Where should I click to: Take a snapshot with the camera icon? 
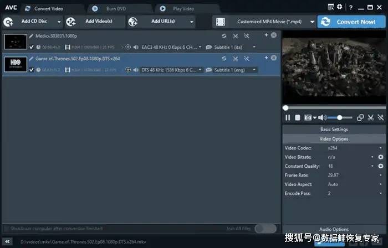click(x=308, y=117)
